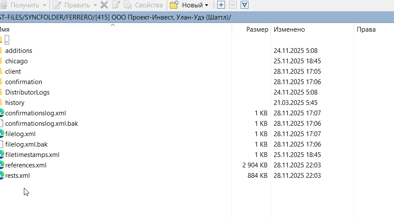Click the blank file icon beside confirmationslog.xml.bak
Screen dimensions: 394x219
point(1,124)
